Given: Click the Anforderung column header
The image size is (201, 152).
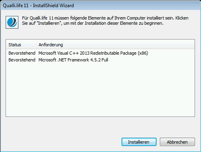Looking at the screenshot, I should [51, 45].
